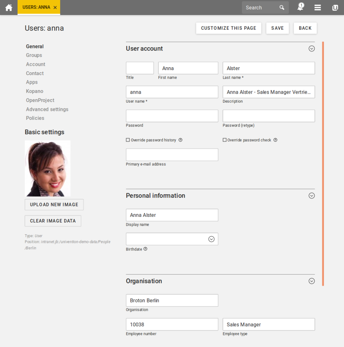The height and width of the screenshot is (347, 344).
Task: Click the search magnifier icon
Action: (282, 7)
